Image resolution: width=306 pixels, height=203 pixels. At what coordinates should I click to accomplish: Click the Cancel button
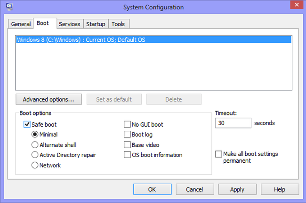[195, 189]
